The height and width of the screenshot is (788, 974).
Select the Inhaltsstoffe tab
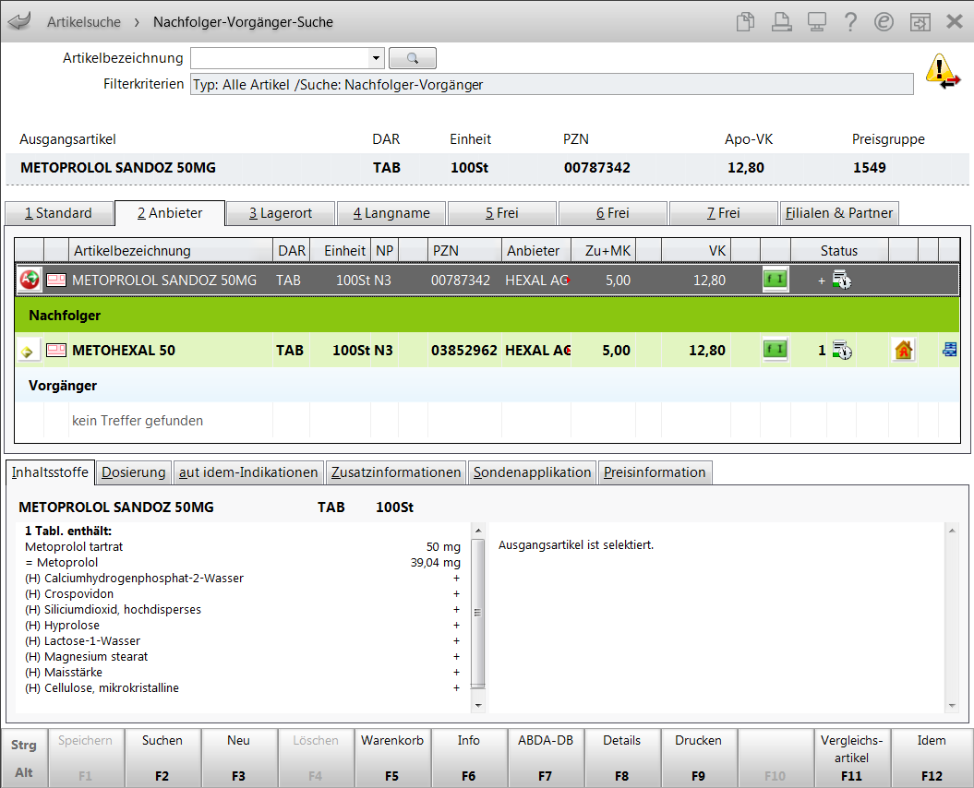click(50, 472)
